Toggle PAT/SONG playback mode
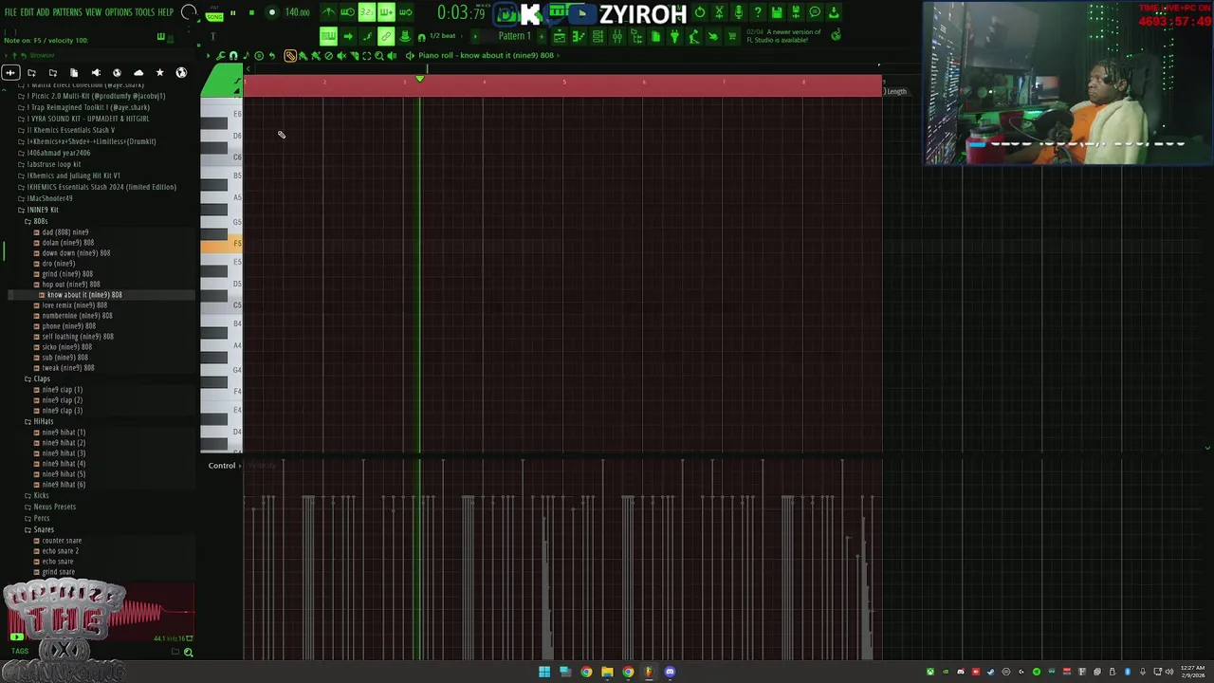1214x683 pixels. (x=215, y=13)
